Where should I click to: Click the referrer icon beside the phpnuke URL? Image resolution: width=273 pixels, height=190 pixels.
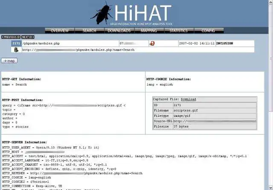(16, 50)
